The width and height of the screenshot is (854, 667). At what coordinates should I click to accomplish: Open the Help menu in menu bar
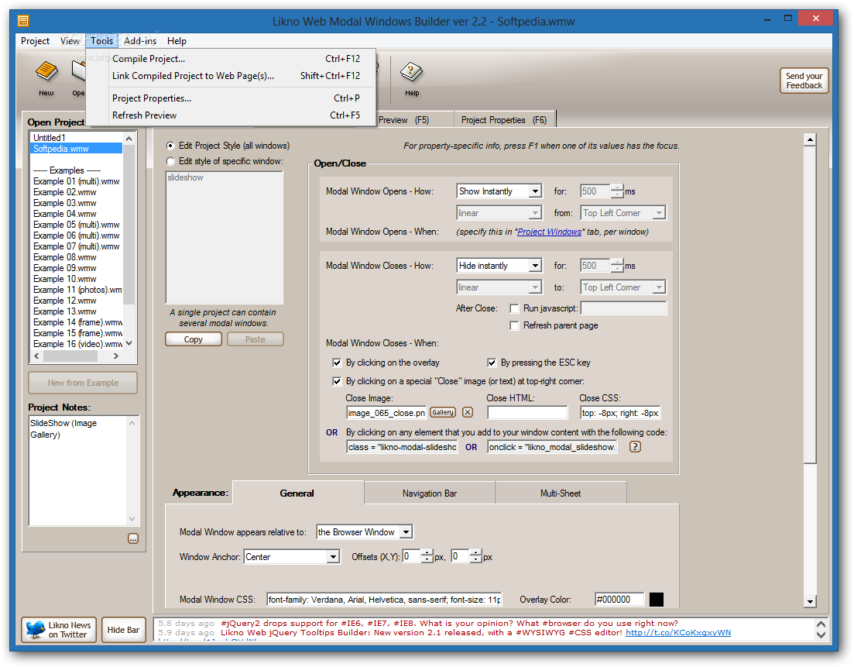click(x=177, y=41)
